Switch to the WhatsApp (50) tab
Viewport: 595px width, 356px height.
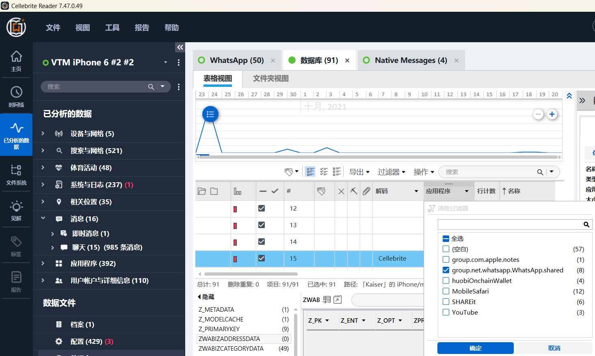click(237, 60)
